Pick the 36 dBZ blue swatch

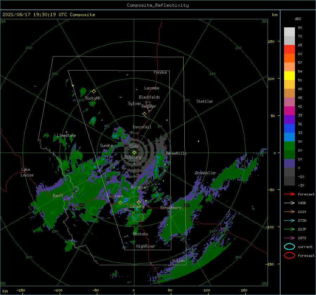click(289, 128)
